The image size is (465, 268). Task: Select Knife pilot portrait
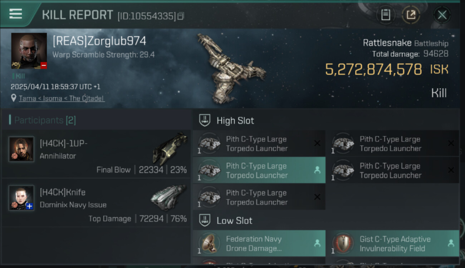21,198
